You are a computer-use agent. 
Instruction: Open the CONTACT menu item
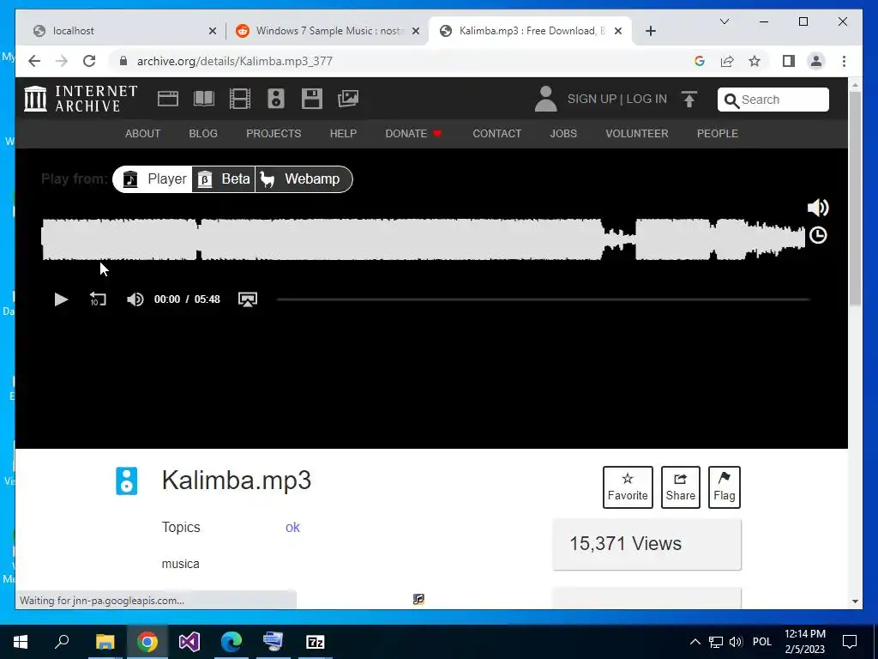496,133
